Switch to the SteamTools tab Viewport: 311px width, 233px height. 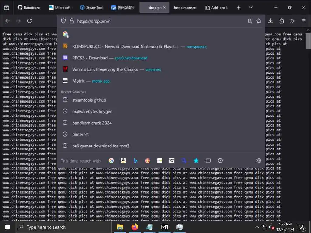91,8
